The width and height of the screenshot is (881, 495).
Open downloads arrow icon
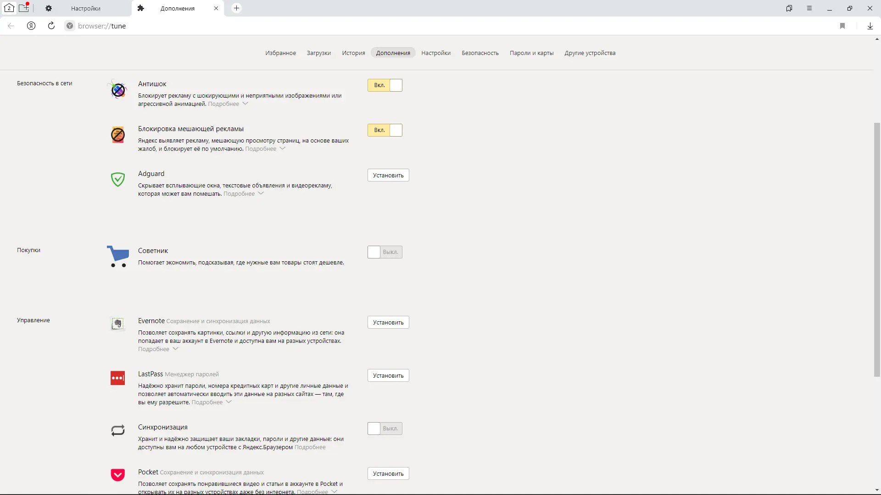tap(870, 26)
